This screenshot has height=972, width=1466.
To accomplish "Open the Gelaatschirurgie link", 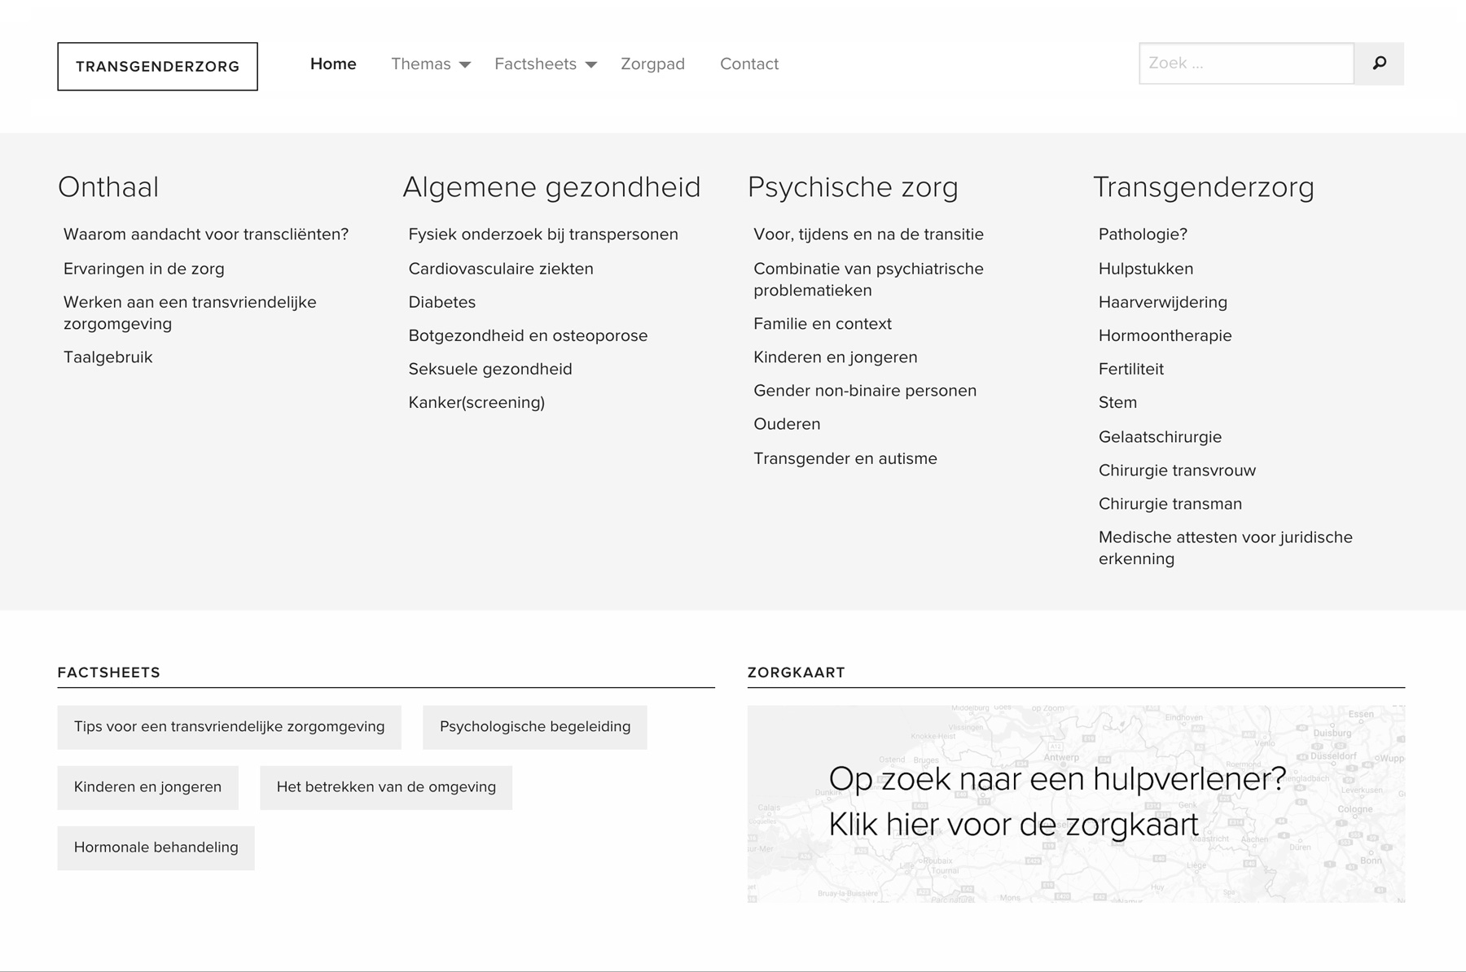I will (x=1161, y=437).
